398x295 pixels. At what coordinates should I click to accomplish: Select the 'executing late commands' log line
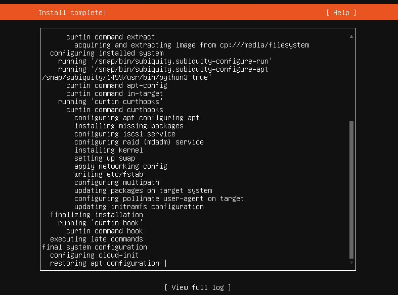click(x=97, y=239)
